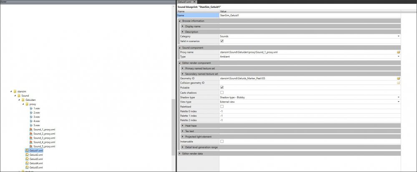Open the Shadow type dropdown
Screen dimensions: 417x172
(398, 97)
